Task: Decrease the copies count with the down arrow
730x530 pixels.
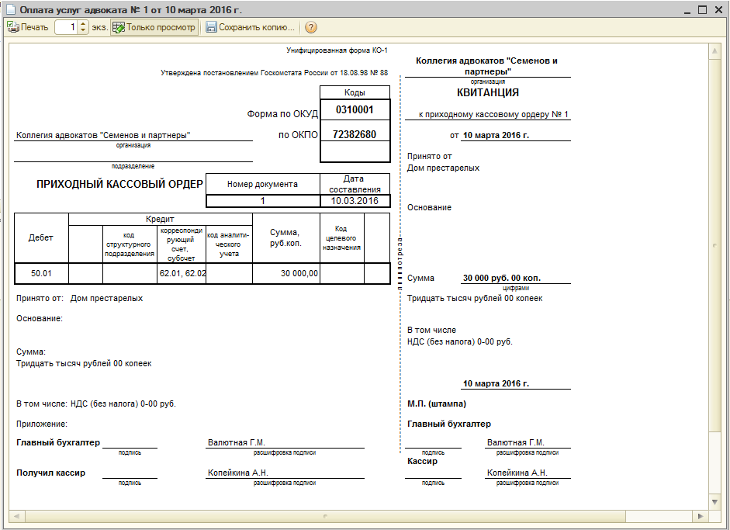Action: [83, 30]
